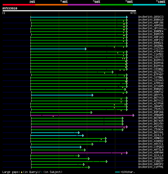Click the cyan arrowhead of C0PQQ3 alignment
Screen dimensions: 168x174
pos(81,147)
